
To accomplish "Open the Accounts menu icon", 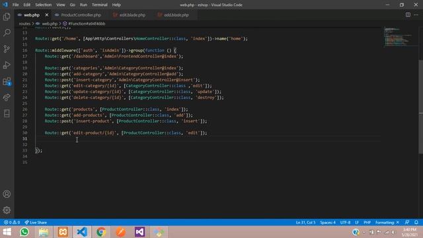I will pos(7,194).
